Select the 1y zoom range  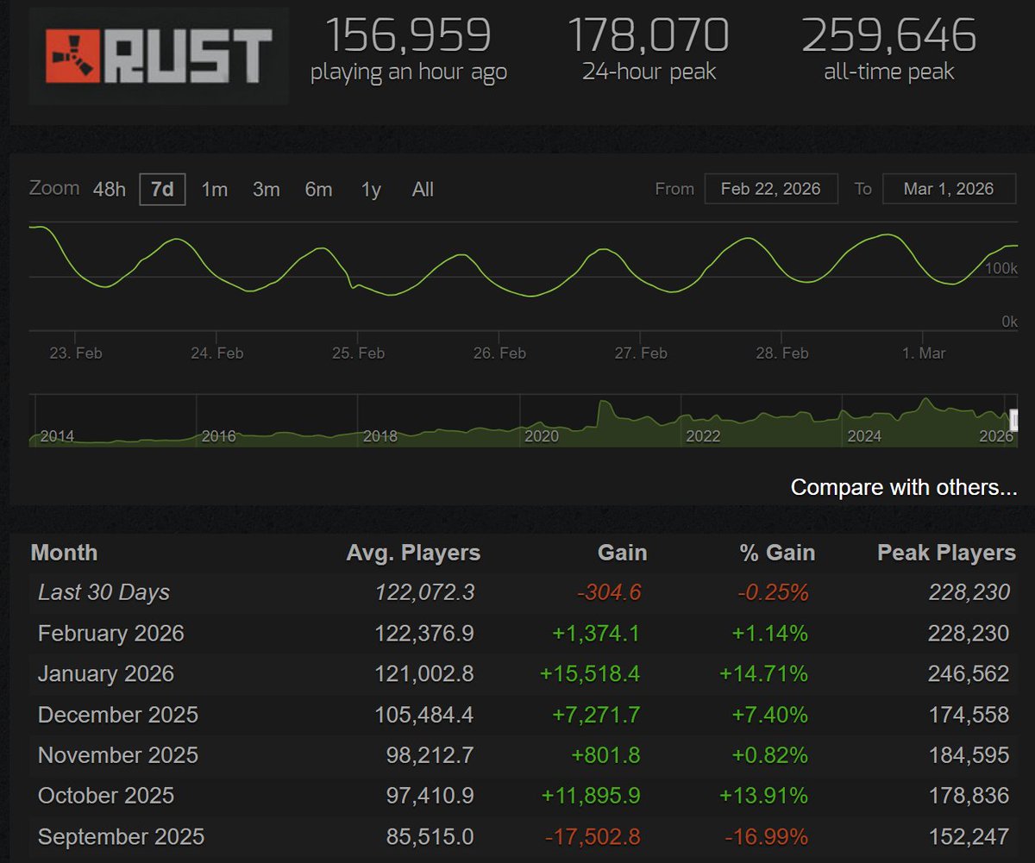(371, 190)
